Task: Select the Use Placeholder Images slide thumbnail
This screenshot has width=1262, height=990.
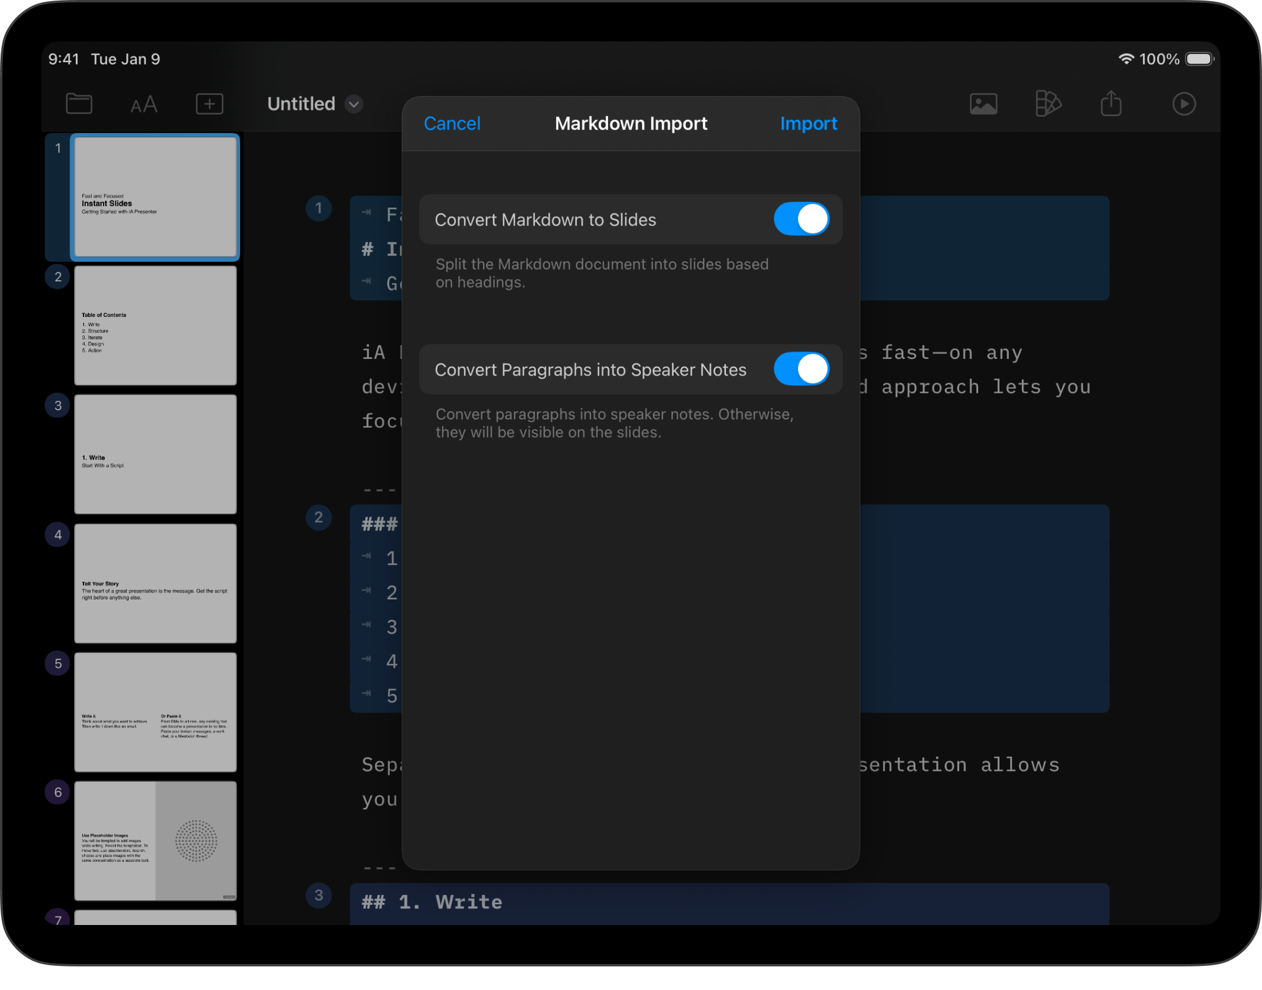Action: tap(155, 840)
